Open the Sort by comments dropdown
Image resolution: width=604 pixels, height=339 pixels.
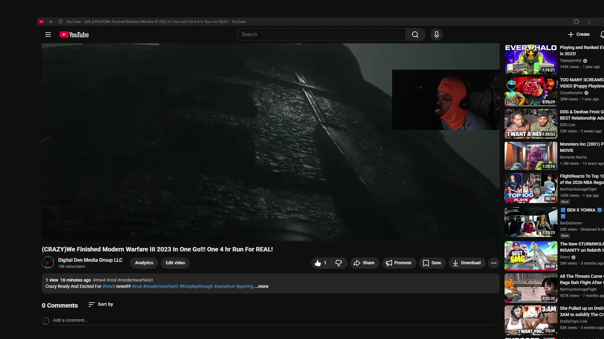(x=101, y=305)
